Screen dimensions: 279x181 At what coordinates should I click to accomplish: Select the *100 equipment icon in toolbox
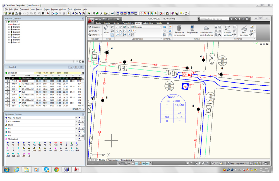coord(56,143)
